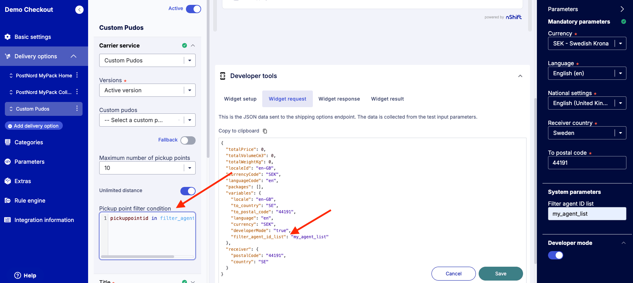Collapse sidebar with the back arrow icon
The height and width of the screenshot is (283, 633).
click(x=79, y=10)
